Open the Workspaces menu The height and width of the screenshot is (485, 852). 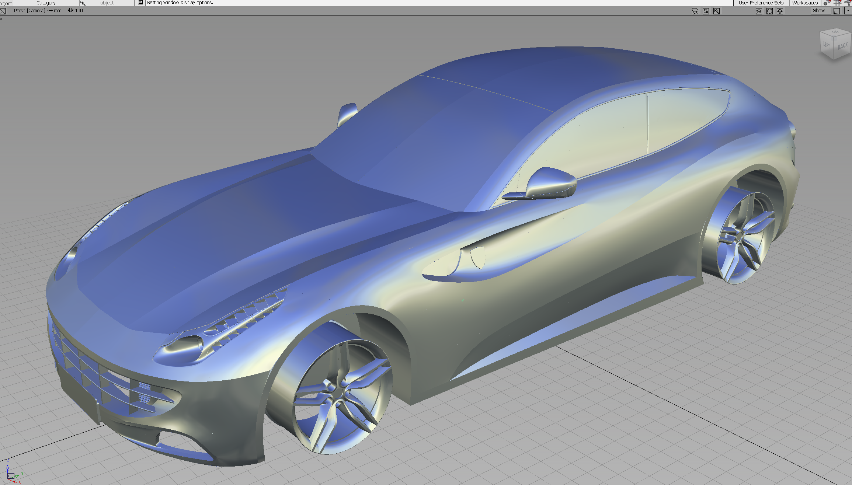tap(805, 3)
